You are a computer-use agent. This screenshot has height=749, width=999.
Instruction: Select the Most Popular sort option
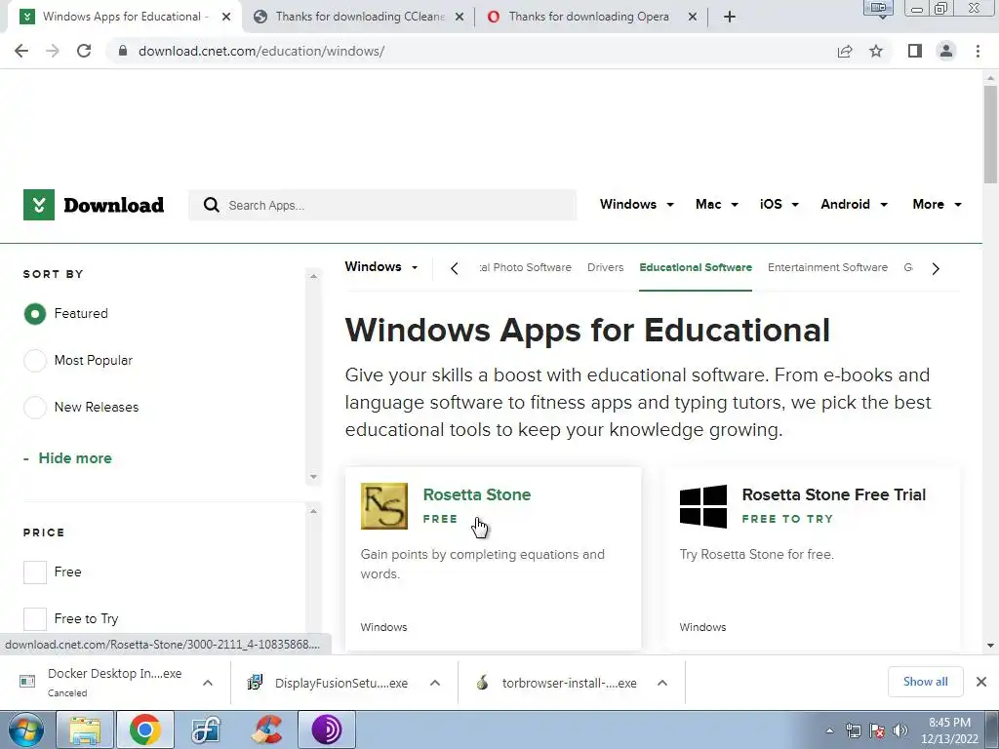pos(35,361)
